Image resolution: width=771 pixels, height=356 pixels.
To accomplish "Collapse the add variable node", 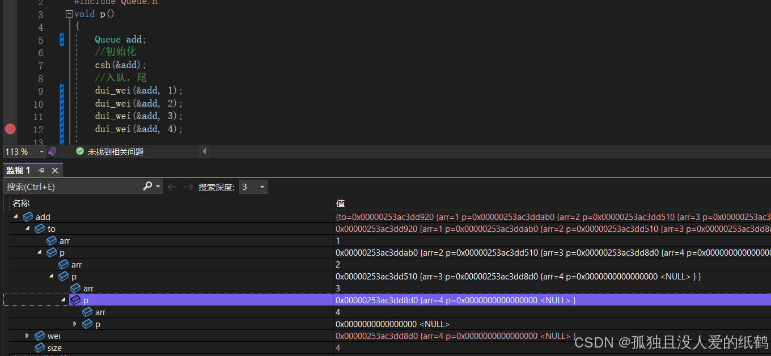I will 15,217.
